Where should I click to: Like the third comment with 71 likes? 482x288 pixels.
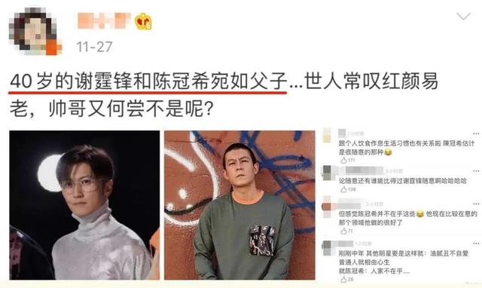[343, 231]
